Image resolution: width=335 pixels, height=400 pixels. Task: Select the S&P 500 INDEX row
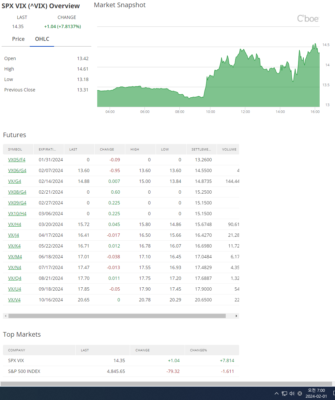click(121, 371)
